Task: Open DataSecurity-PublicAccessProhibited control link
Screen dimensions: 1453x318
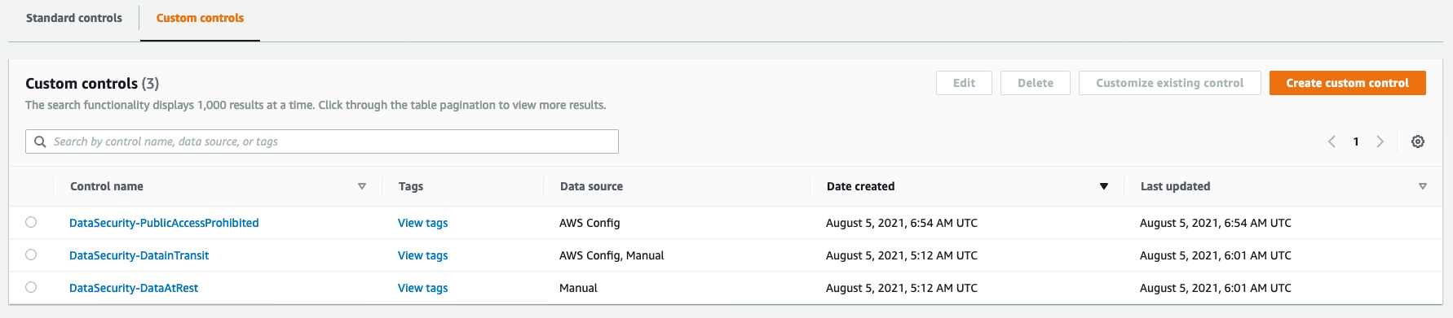Action: tap(164, 223)
